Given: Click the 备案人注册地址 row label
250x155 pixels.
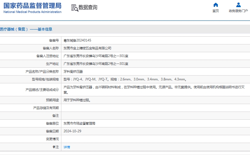Looking at the screenshot, I should 47,56.
